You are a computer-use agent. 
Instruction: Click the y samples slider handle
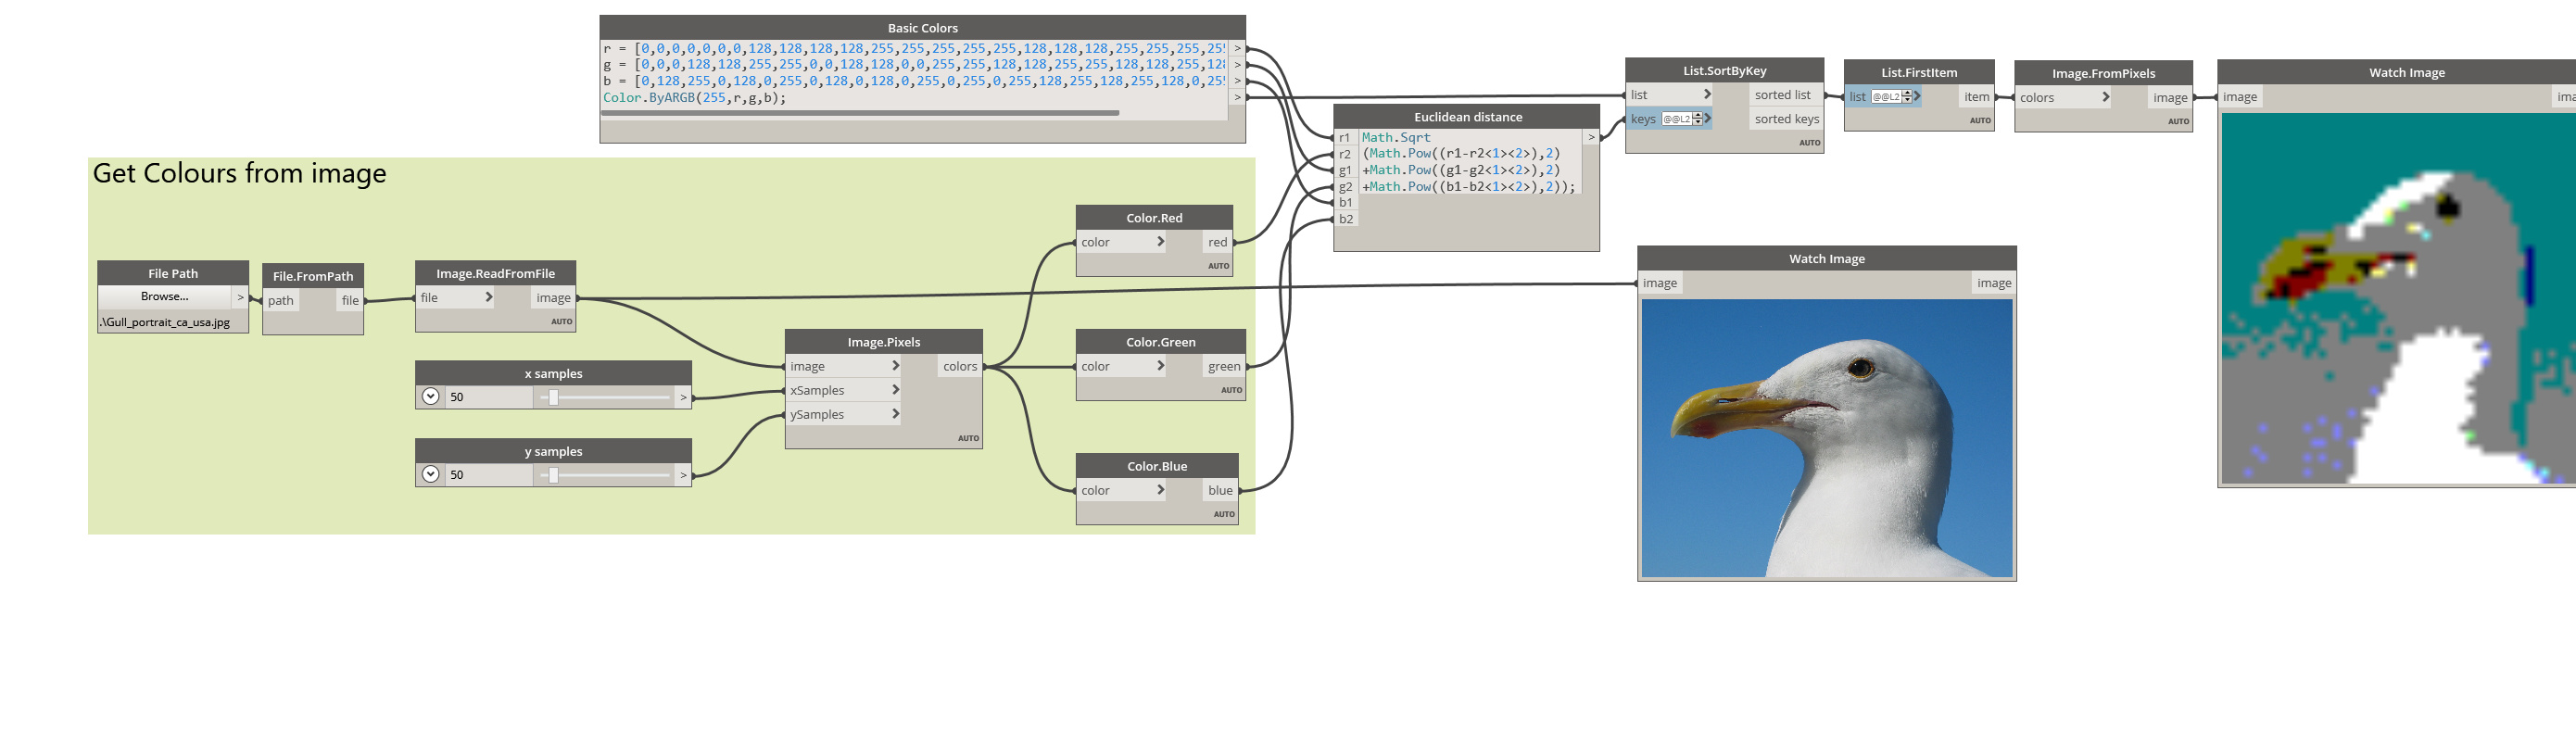553,475
